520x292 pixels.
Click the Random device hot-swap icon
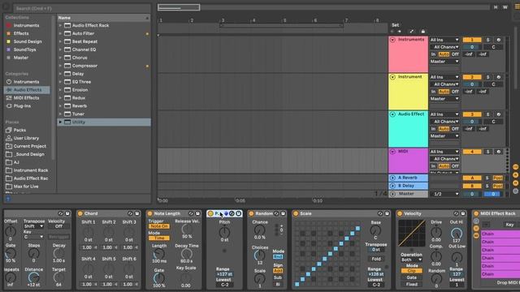pyautogui.click(x=276, y=214)
